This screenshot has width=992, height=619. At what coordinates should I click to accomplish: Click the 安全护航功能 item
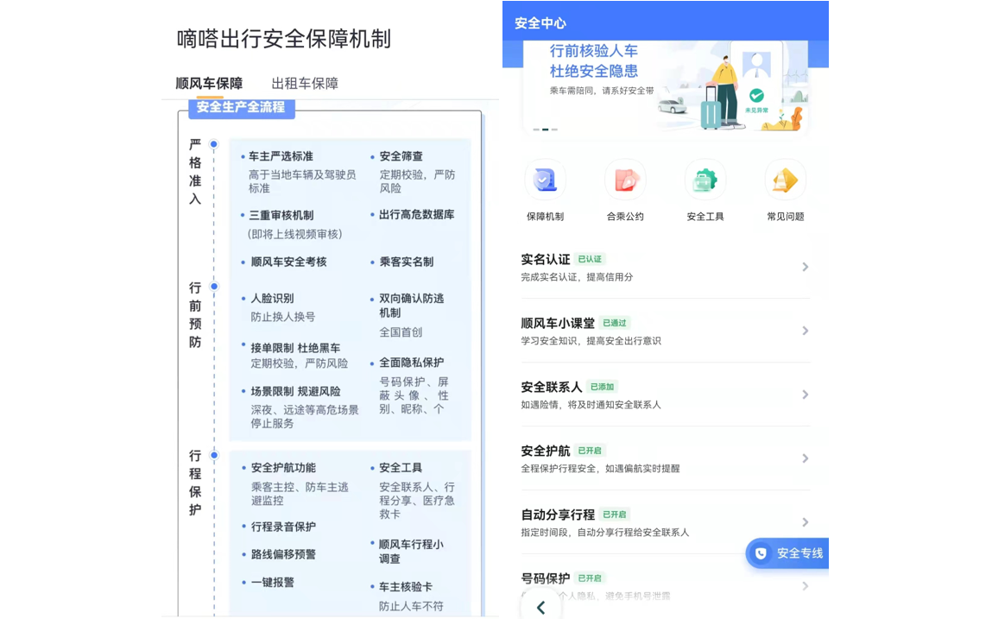click(283, 468)
